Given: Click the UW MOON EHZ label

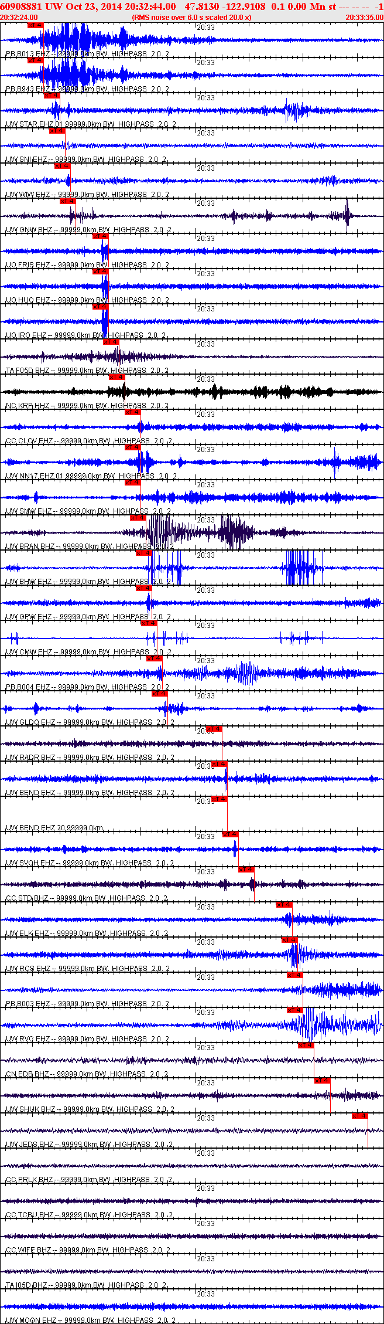Looking at the screenshot, I should coord(90,1320).
